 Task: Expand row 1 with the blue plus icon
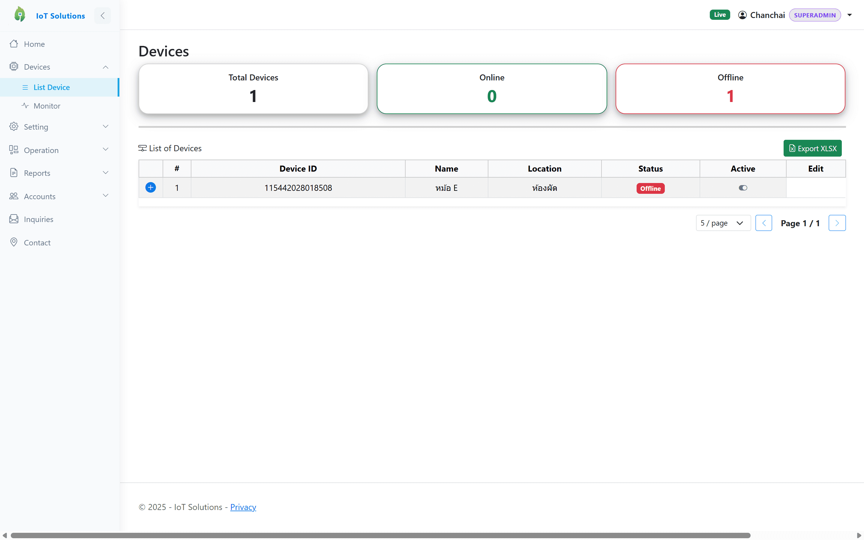coord(151,187)
